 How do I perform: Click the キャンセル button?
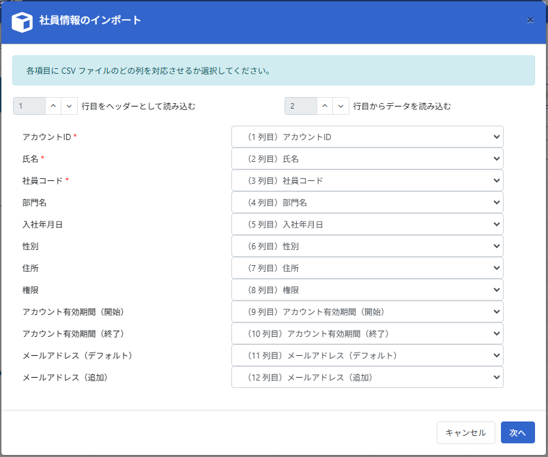pyautogui.click(x=465, y=432)
